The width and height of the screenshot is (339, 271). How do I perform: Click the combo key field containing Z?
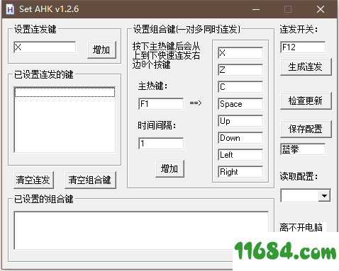240,70
